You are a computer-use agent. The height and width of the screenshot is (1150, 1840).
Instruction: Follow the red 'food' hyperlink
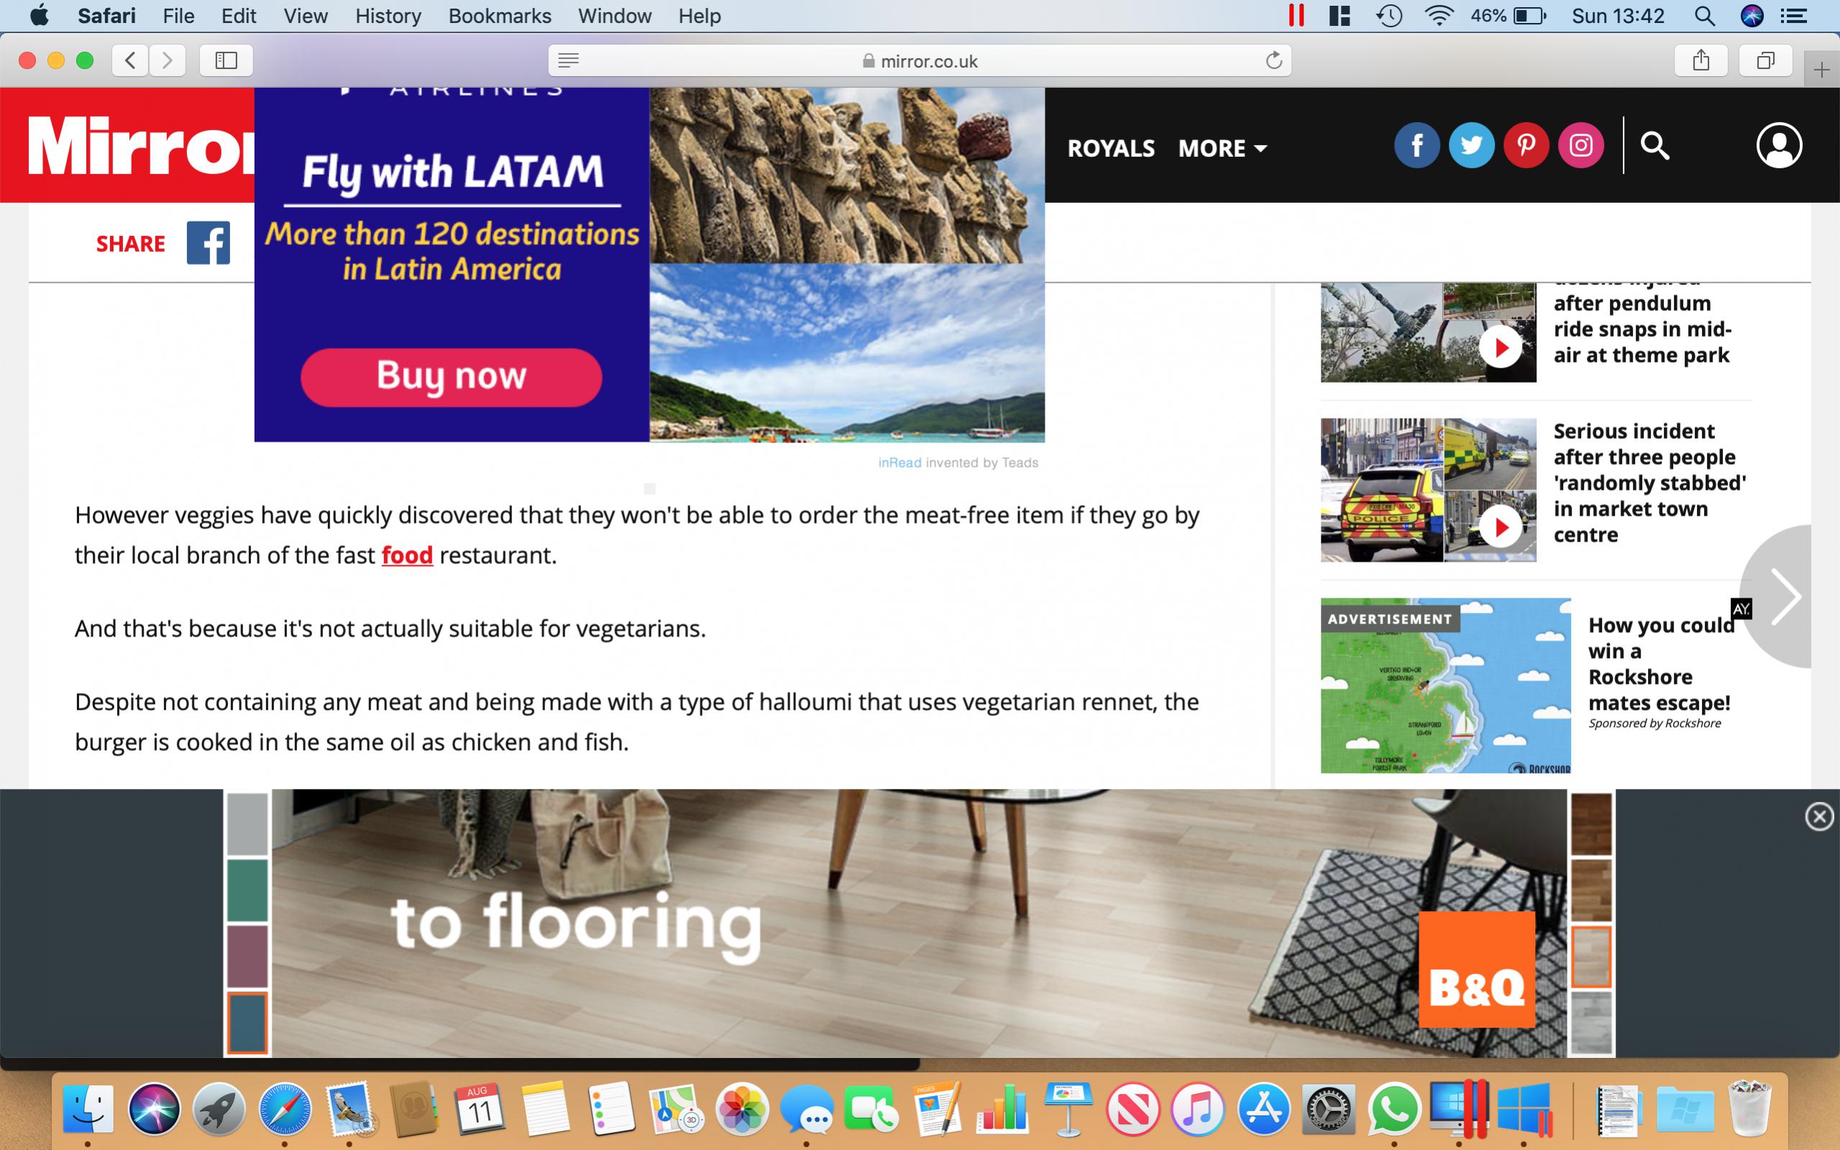point(407,555)
